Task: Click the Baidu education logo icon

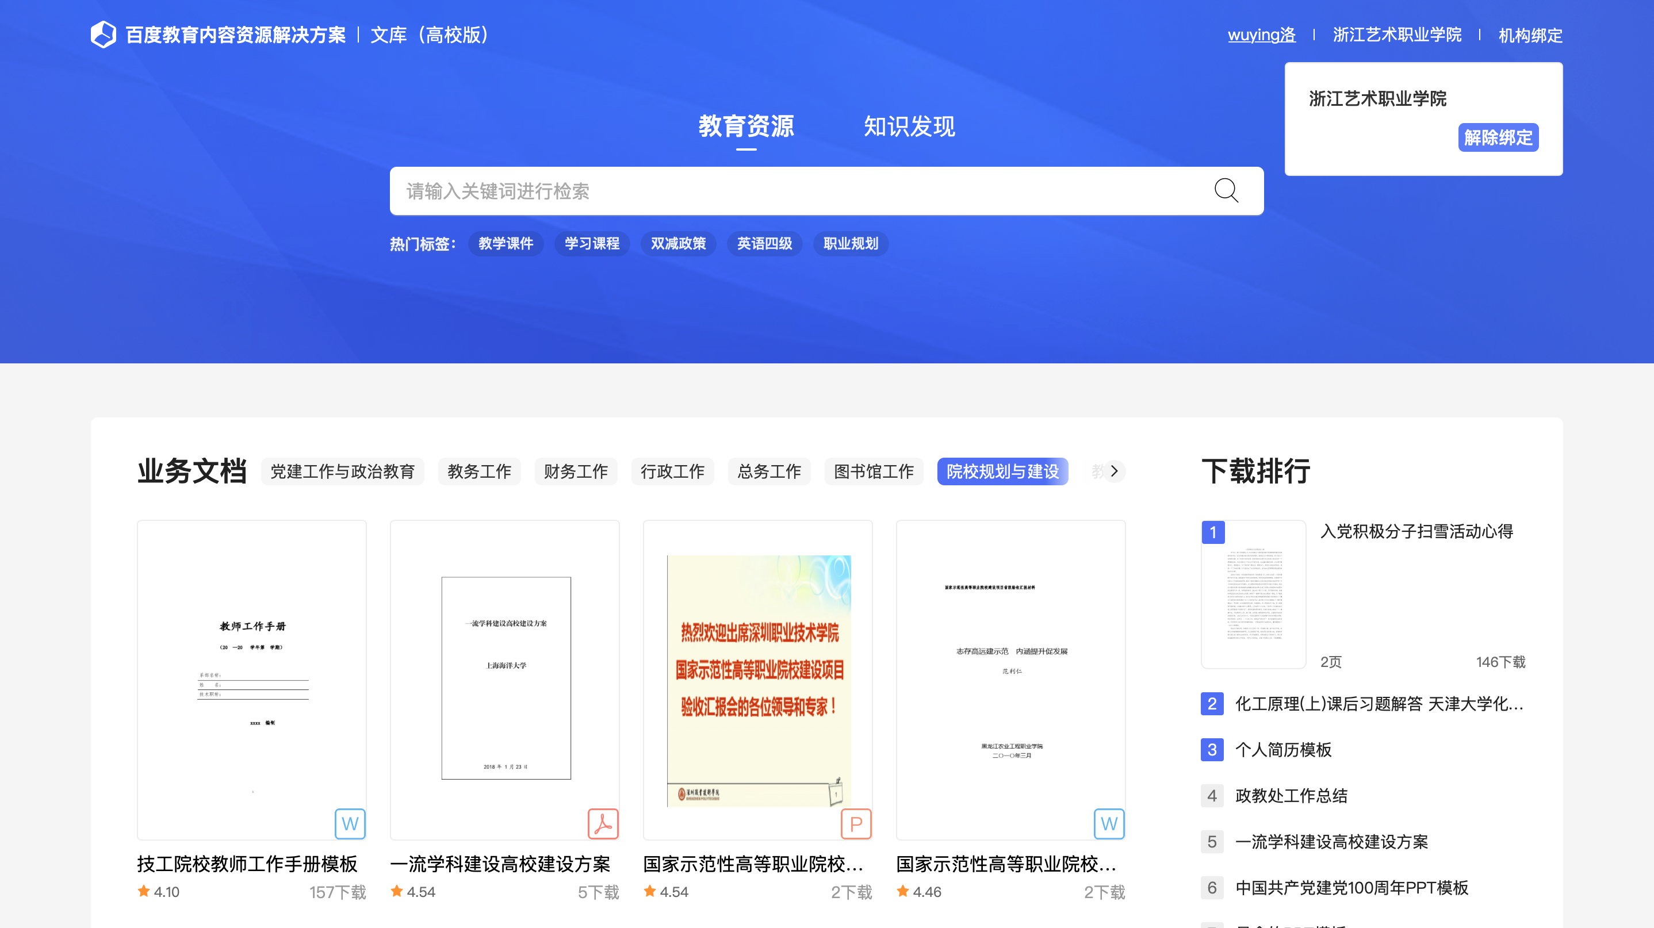Action: pyautogui.click(x=104, y=34)
